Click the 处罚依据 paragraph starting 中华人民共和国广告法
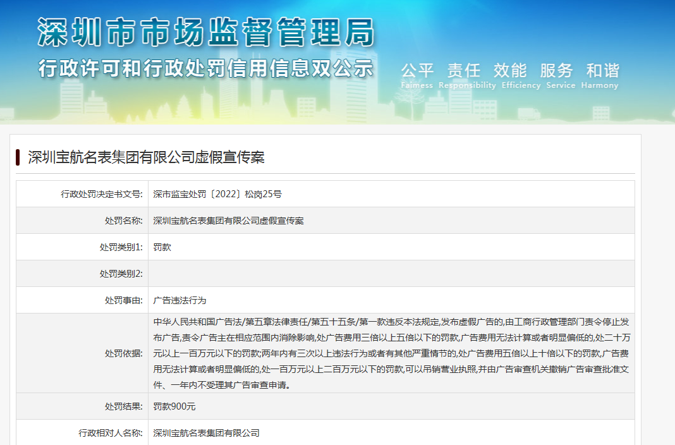This screenshot has width=675, height=445. pyautogui.click(x=391, y=353)
